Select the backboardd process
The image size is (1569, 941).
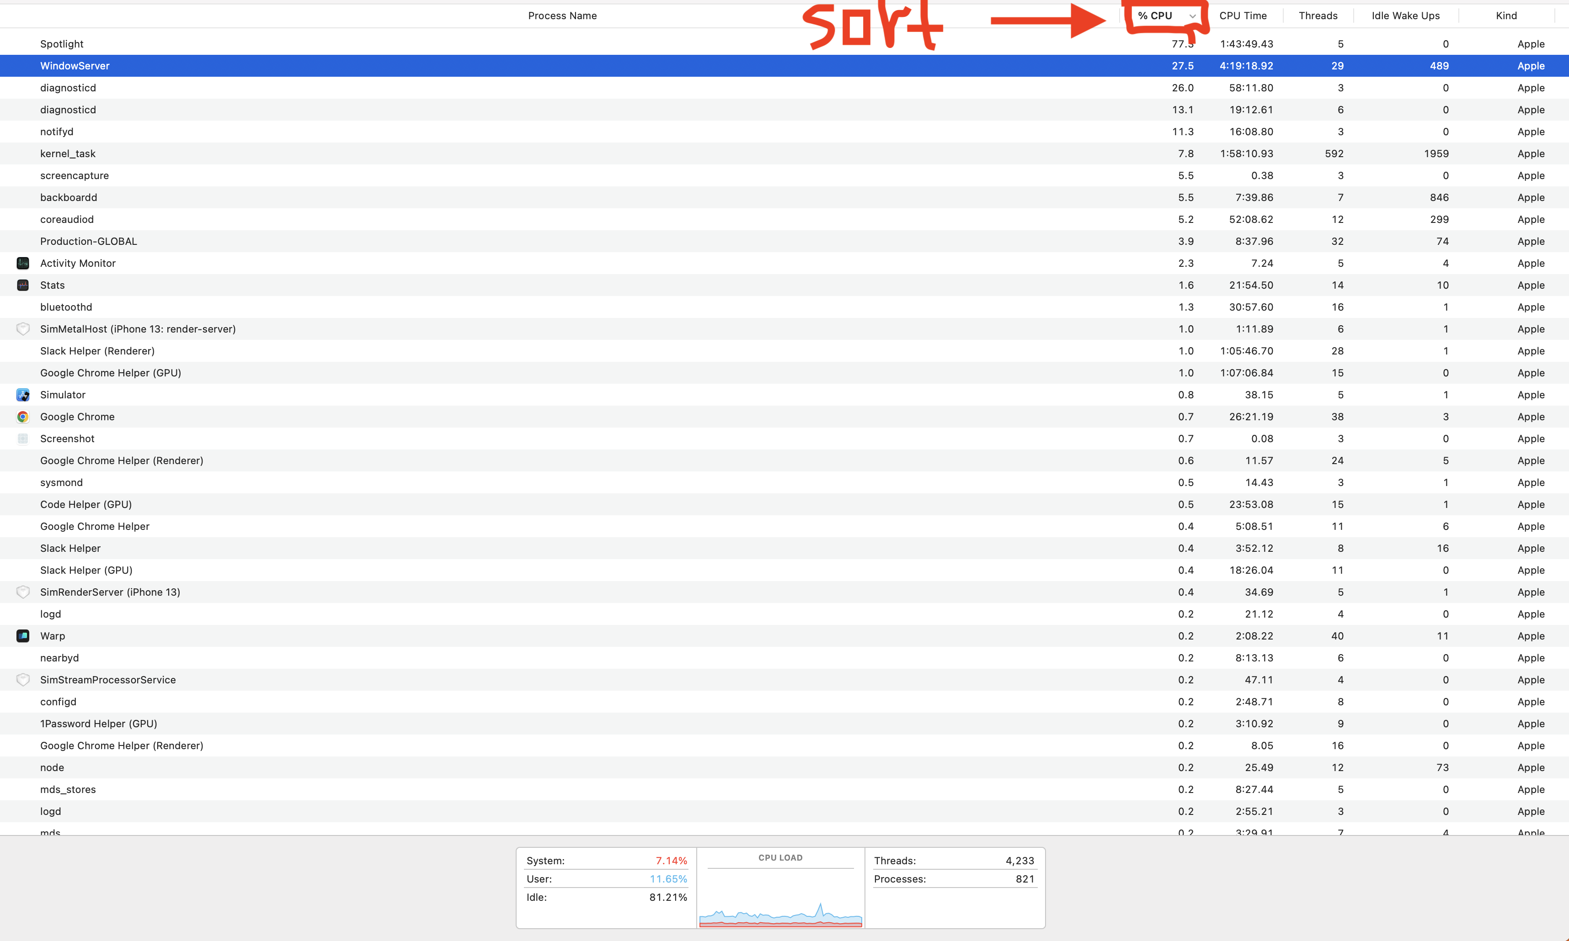[x=784, y=197]
